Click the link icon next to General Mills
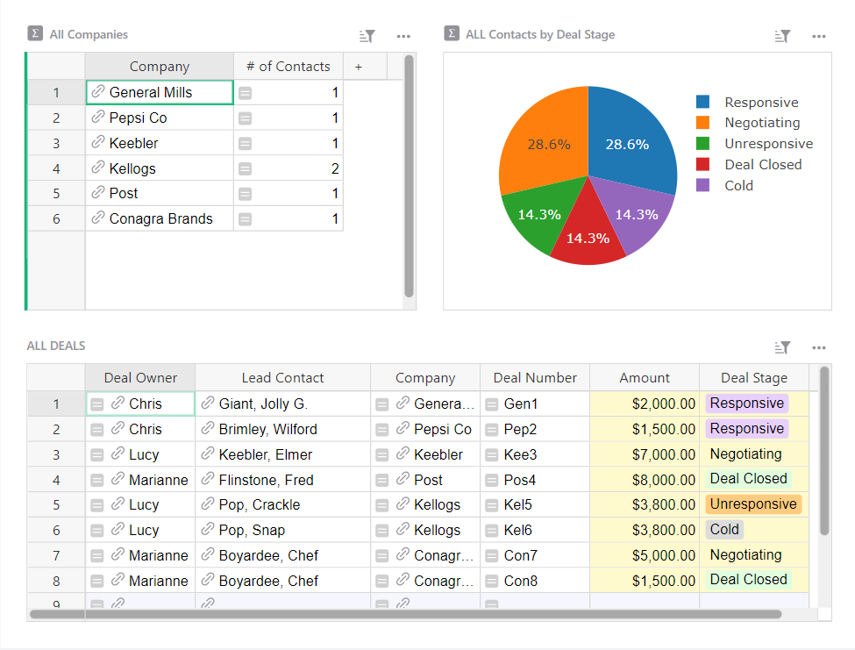855x650 pixels. (96, 91)
